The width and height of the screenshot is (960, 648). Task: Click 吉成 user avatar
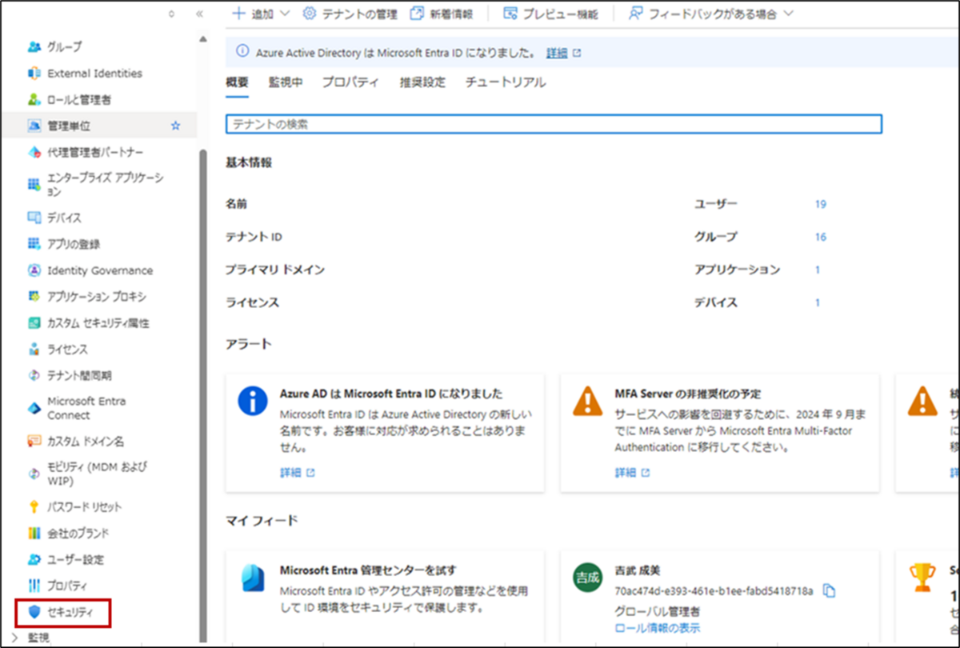[588, 578]
